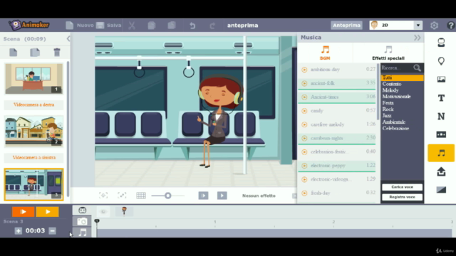Click the Videocamera a destra transition
The width and height of the screenshot is (456, 256).
point(33,105)
